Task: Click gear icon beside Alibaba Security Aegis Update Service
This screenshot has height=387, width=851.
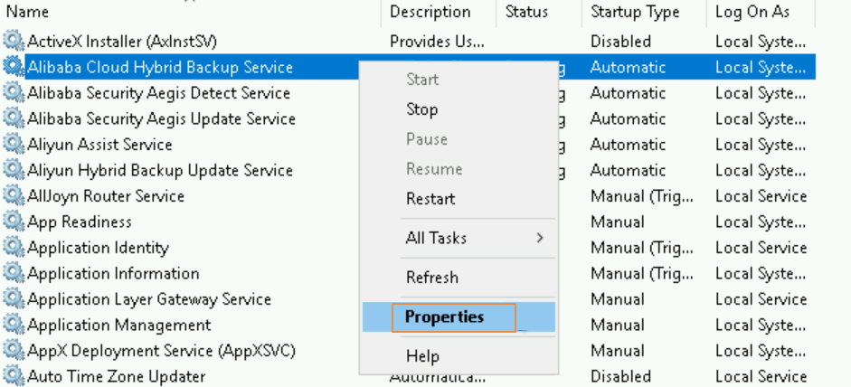Action: (13, 118)
